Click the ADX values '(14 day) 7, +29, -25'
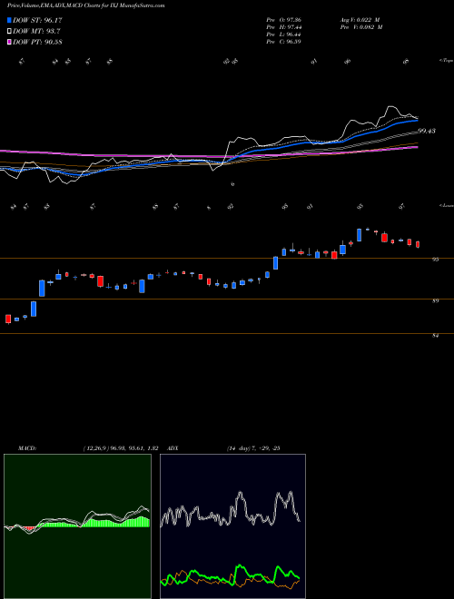 coord(252,448)
